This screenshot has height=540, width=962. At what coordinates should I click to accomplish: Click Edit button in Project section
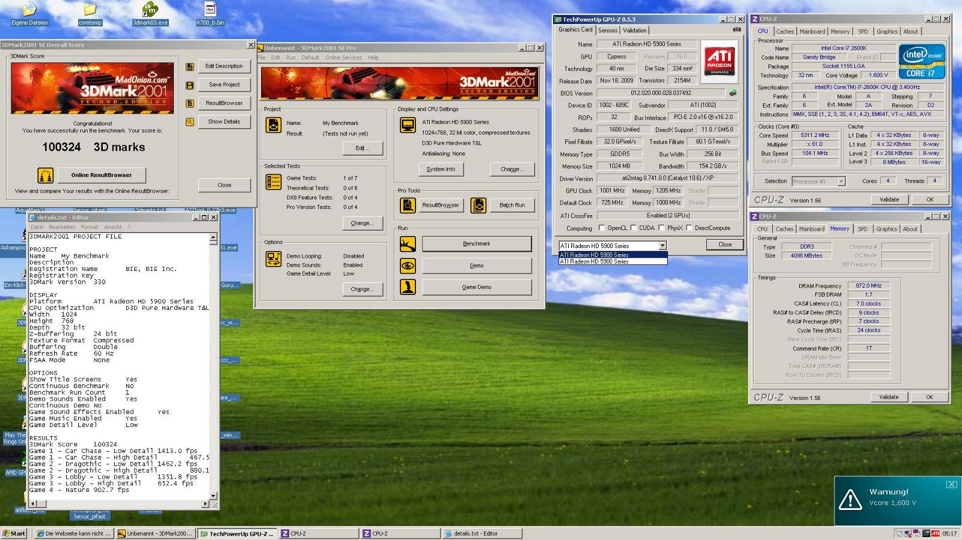point(363,148)
